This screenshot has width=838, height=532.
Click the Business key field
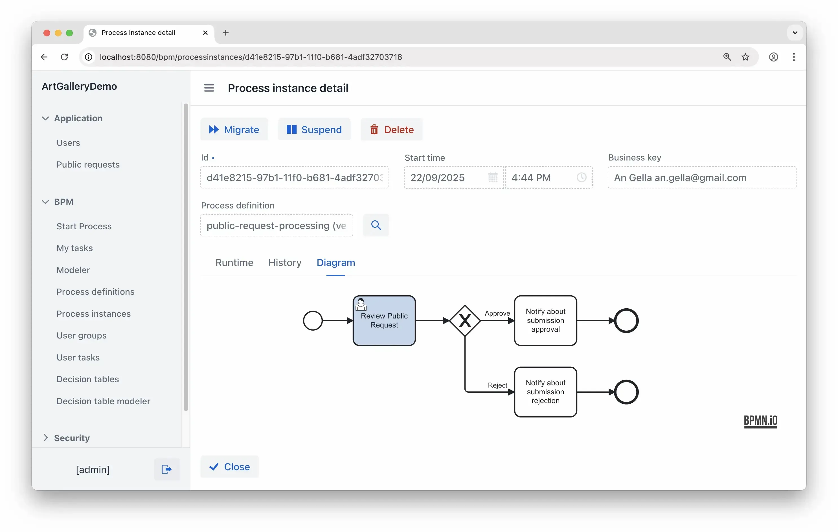point(702,177)
